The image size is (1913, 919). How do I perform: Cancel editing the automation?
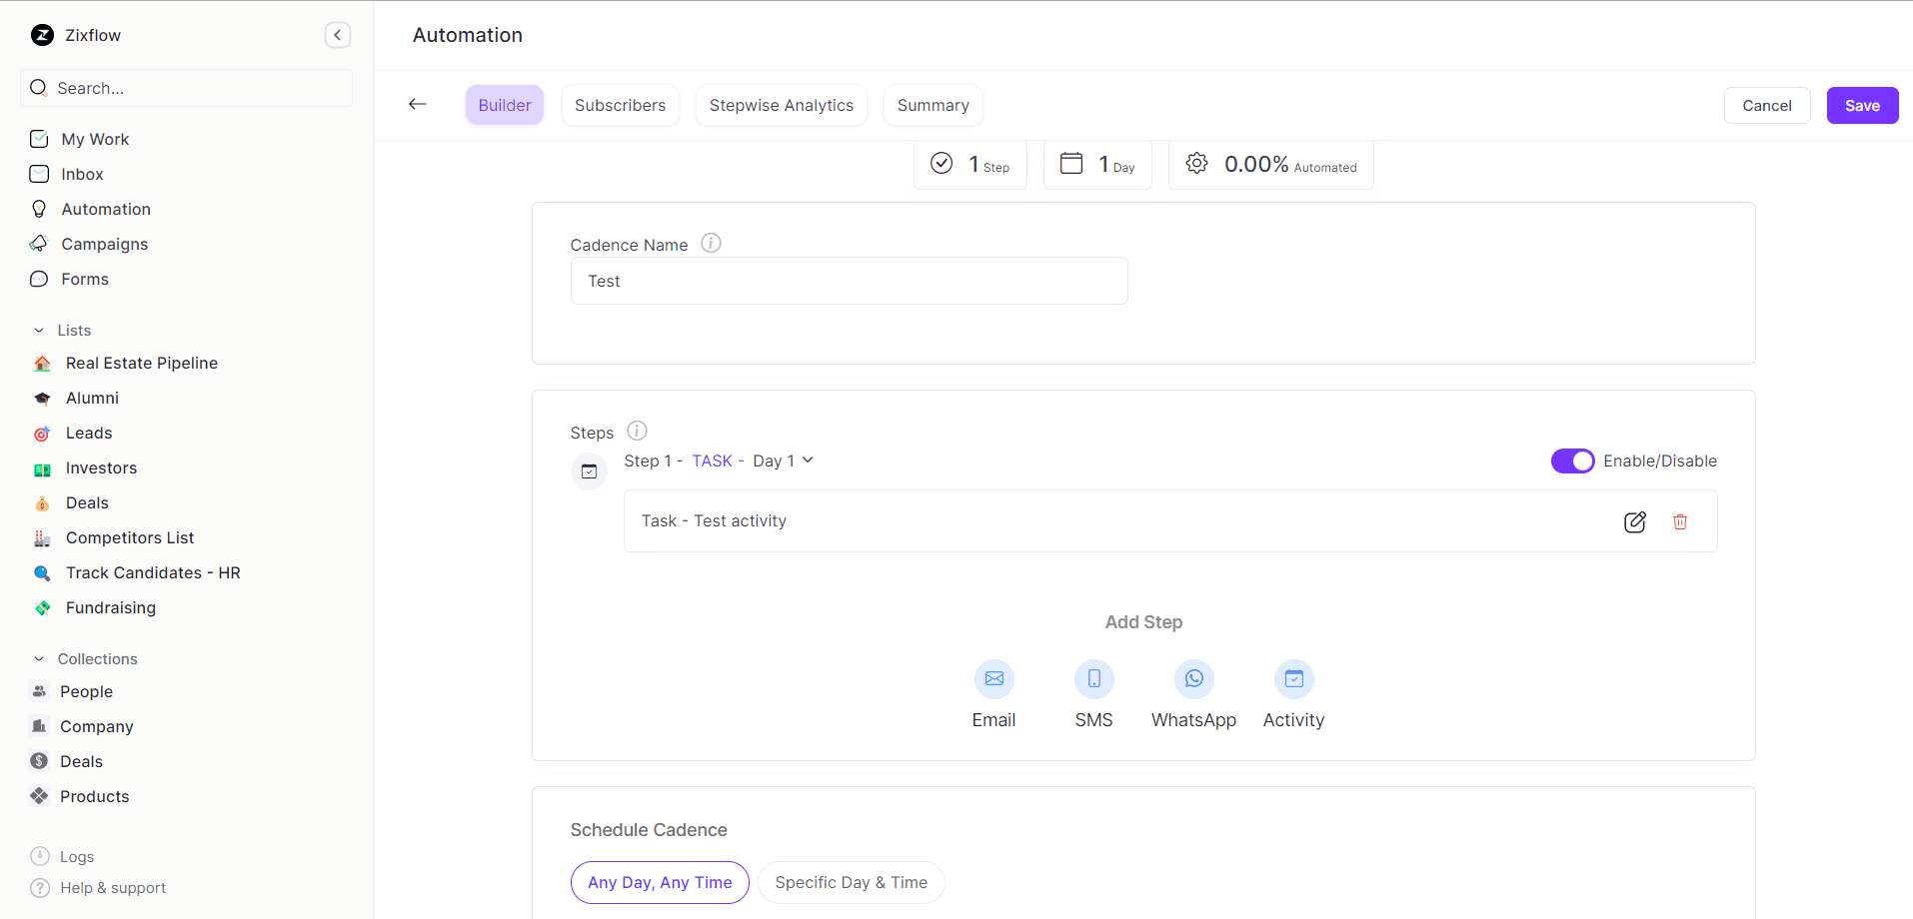(1766, 105)
